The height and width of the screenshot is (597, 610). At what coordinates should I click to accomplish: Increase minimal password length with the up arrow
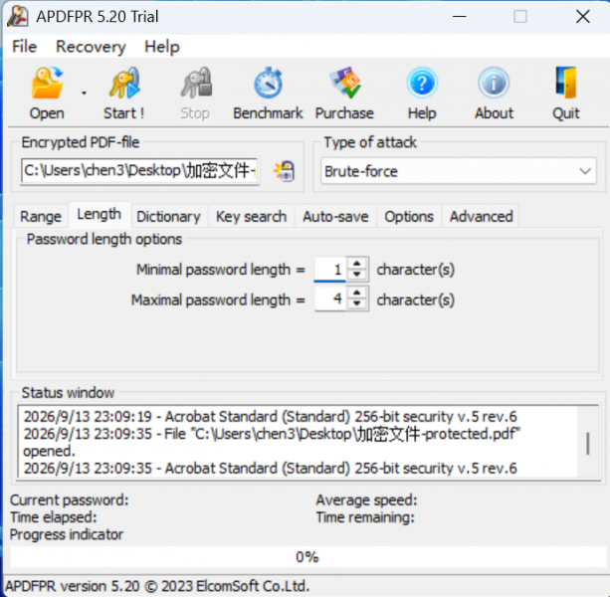click(x=356, y=264)
